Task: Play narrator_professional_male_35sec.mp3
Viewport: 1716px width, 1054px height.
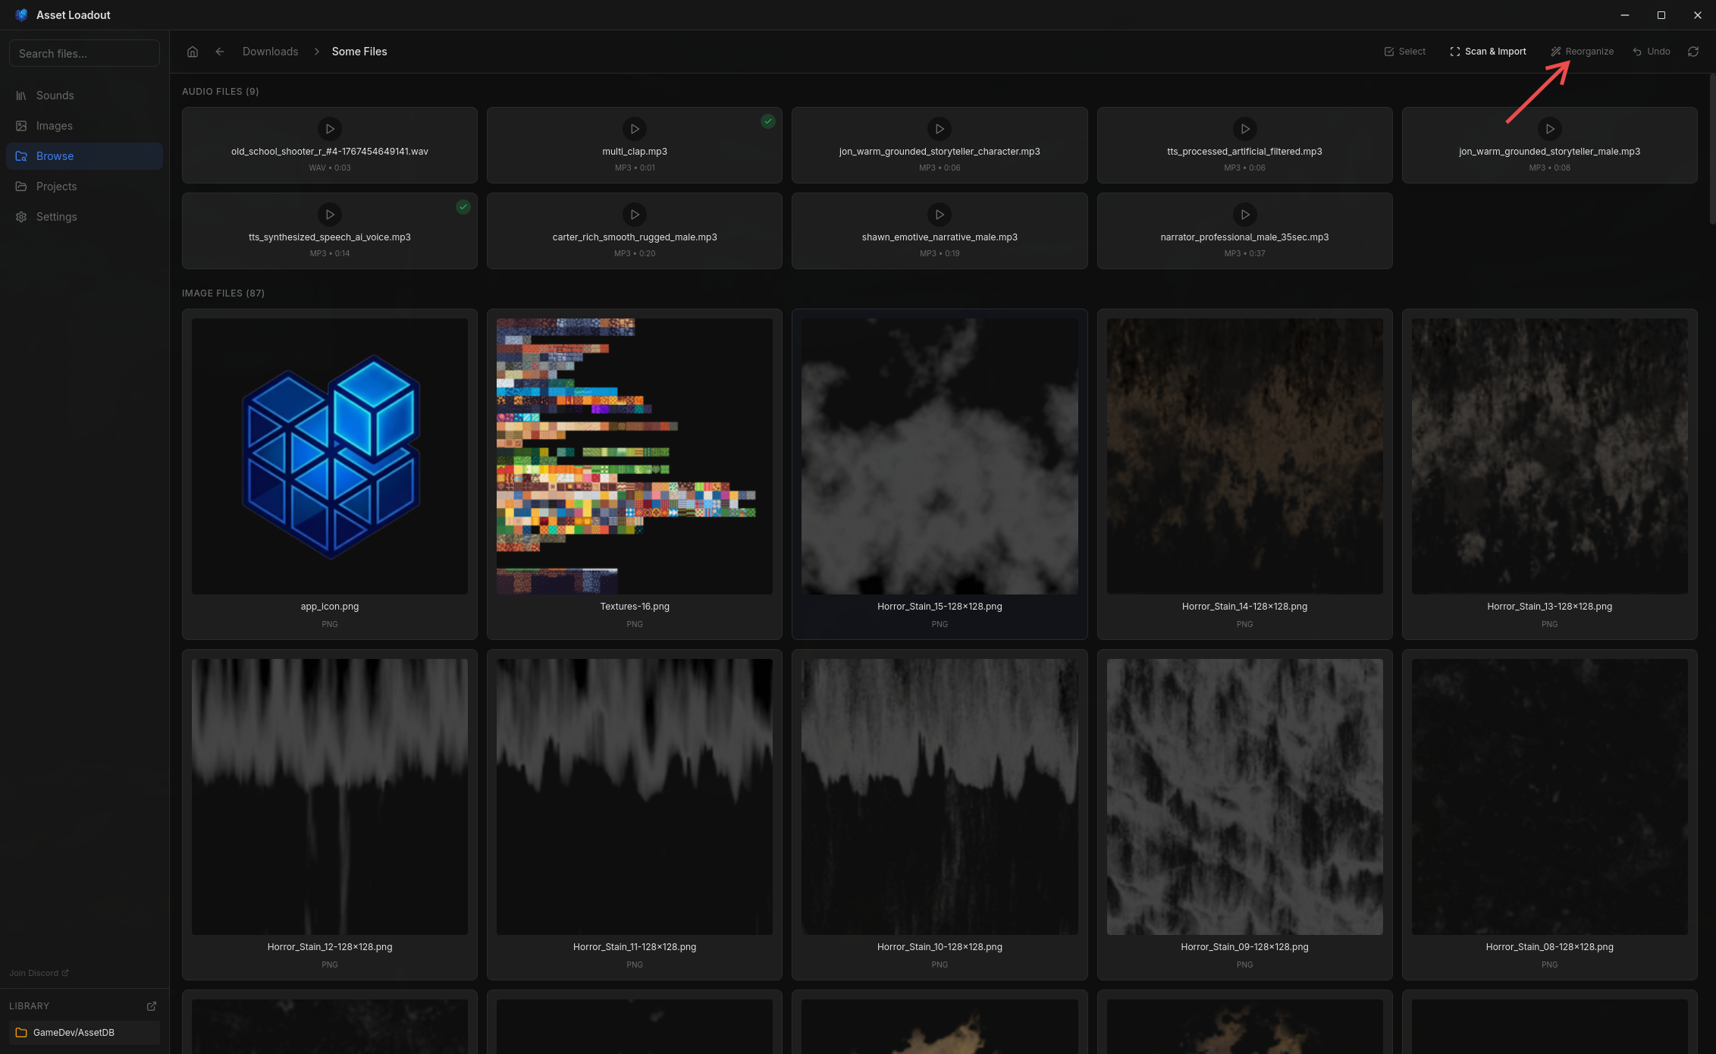Action: click(x=1244, y=215)
